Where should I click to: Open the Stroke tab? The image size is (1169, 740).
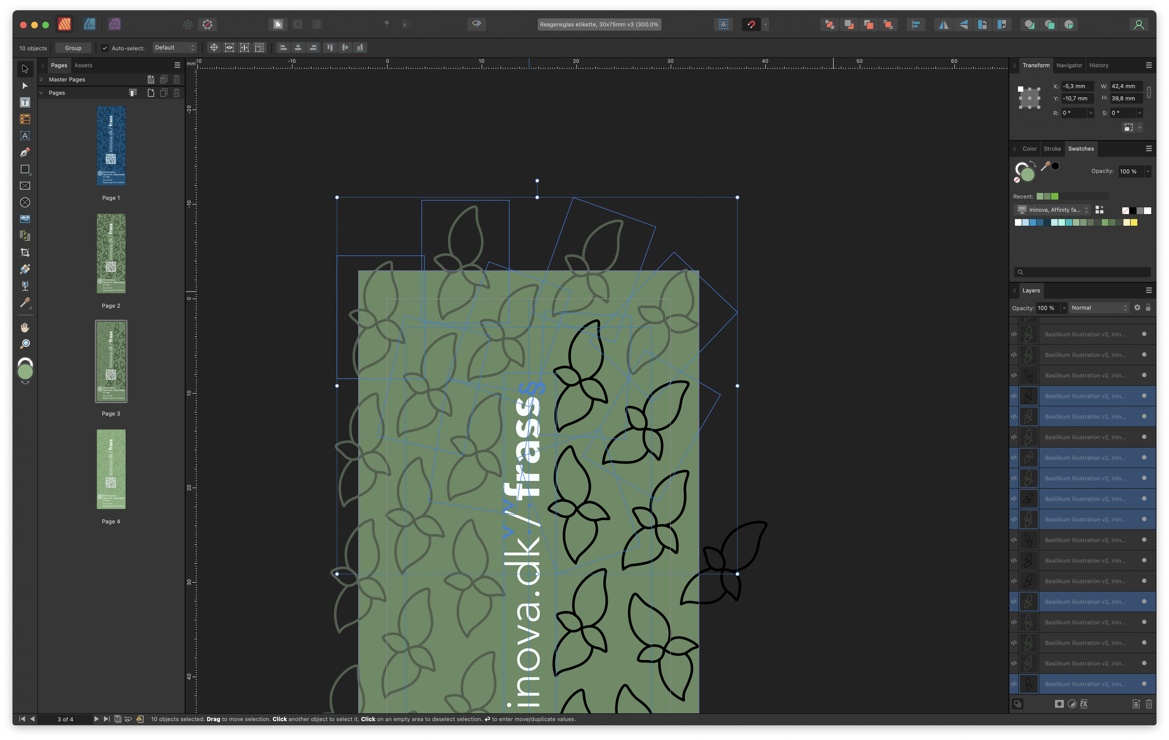1052,148
